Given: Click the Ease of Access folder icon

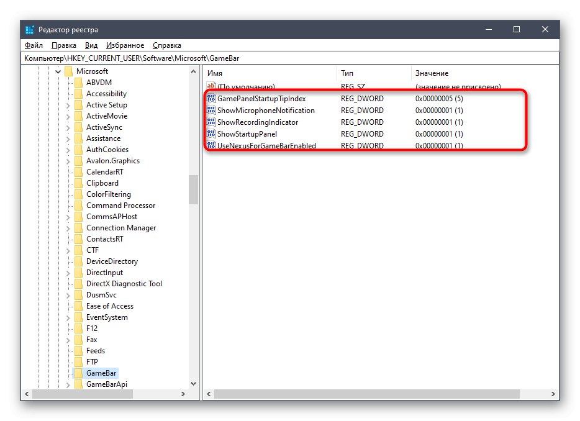Looking at the screenshot, I should 78,306.
